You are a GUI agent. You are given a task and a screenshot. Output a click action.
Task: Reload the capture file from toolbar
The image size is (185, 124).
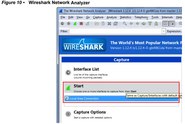(116, 23)
